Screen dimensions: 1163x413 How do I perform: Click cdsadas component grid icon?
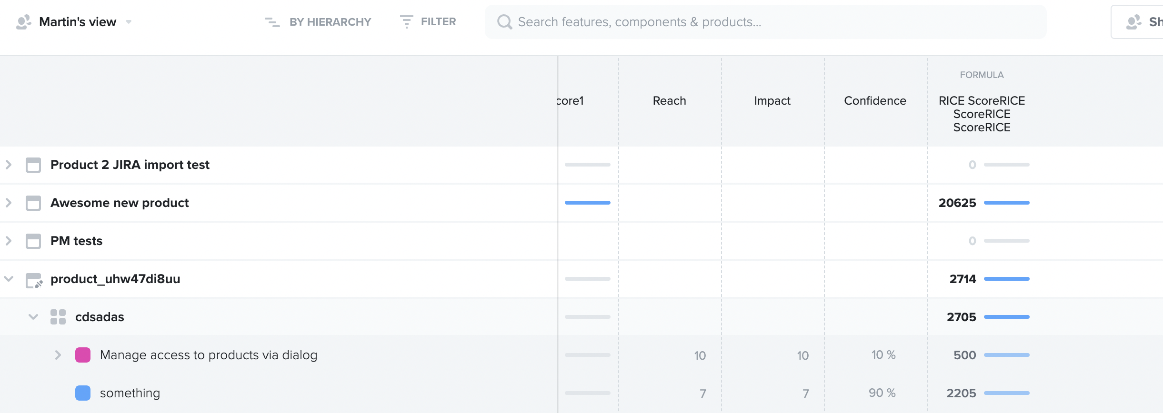coord(58,317)
